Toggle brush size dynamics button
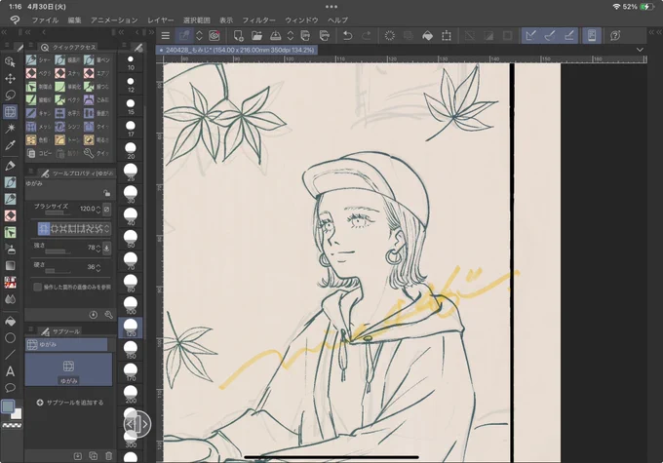This screenshot has width=663, height=463. click(107, 209)
